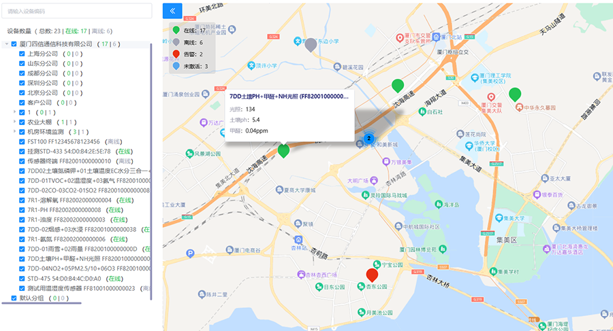
Task: Select the green marker near 中华永久墓园
Action: (515, 94)
